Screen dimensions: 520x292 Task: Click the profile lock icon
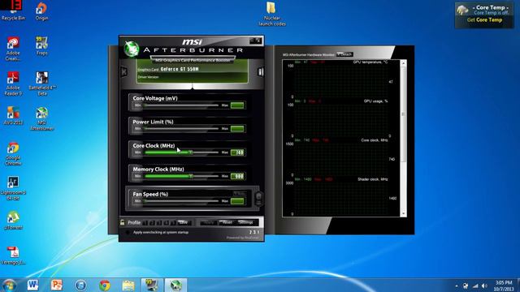coord(123,222)
